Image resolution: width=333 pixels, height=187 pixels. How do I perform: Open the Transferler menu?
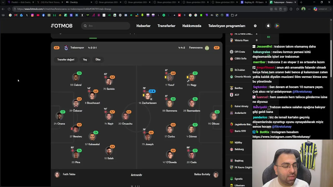[x=166, y=26]
